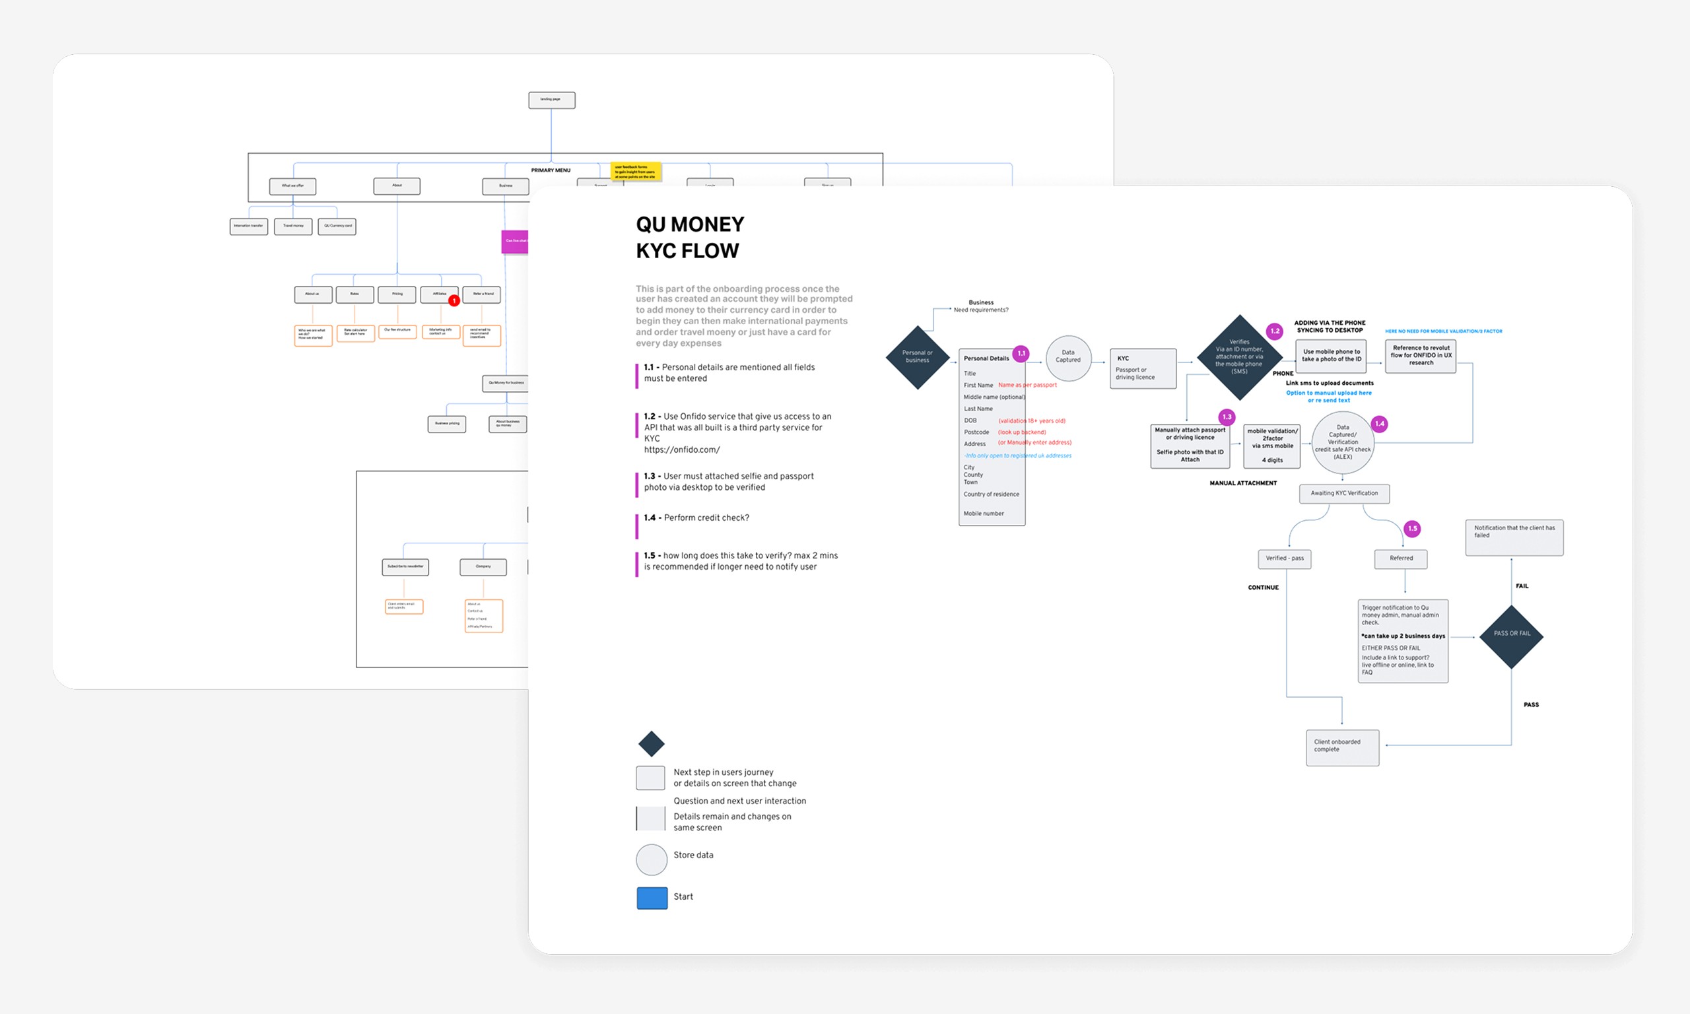Click the pink 1.5 annotation badge
1690x1014 pixels.
coord(1412,528)
